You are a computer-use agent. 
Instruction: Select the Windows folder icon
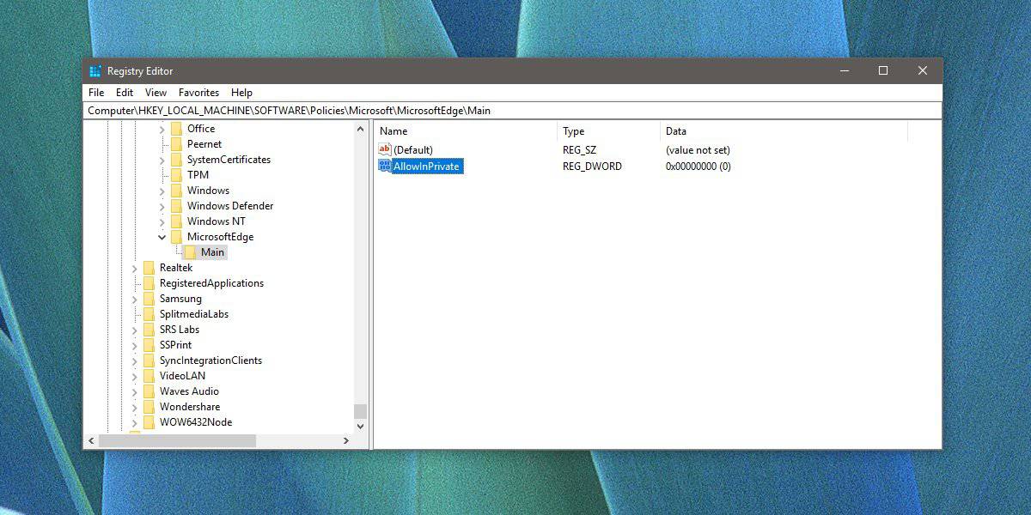[x=177, y=191]
